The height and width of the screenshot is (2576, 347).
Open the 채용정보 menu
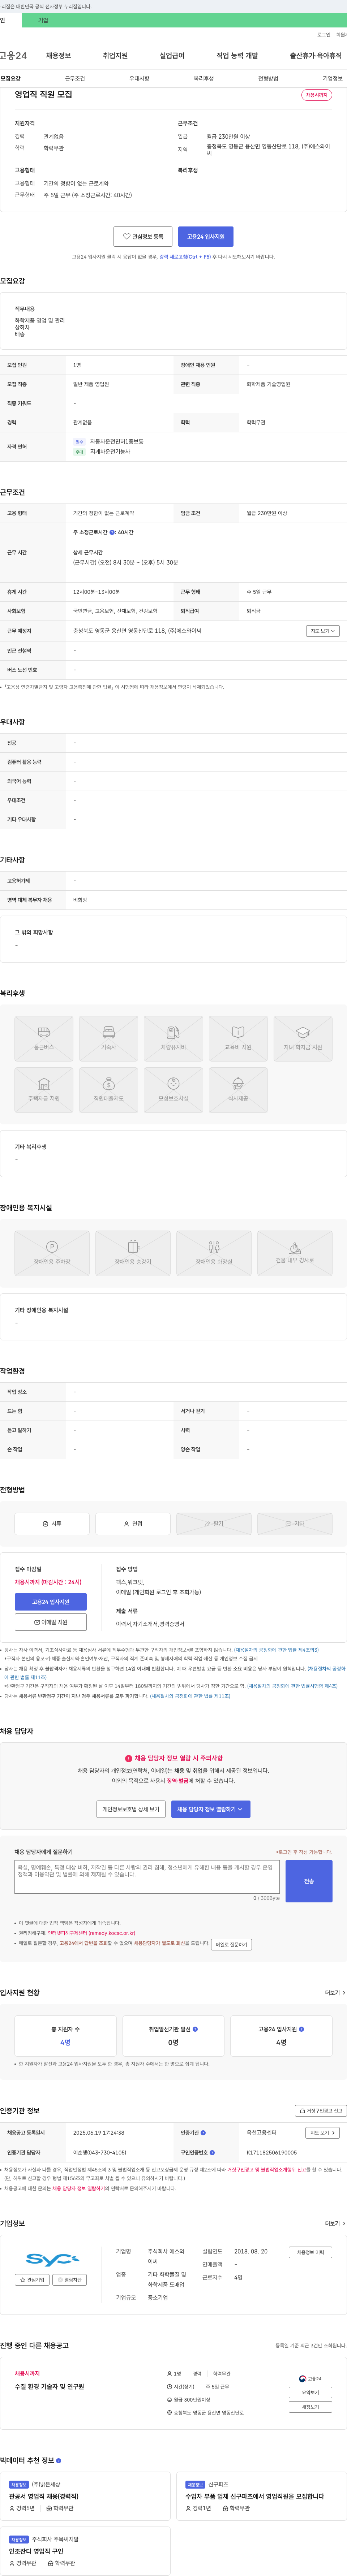click(58, 56)
